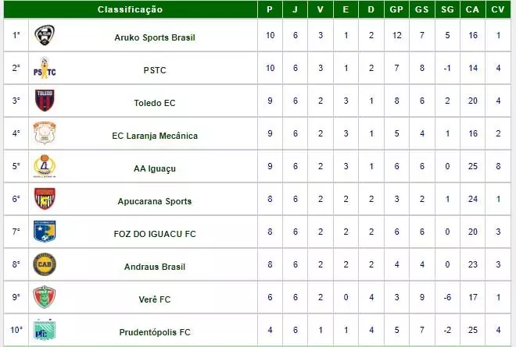Click the CA yellow cards header
Viewport: 516px width, 347px height.
[x=471, y=9]
